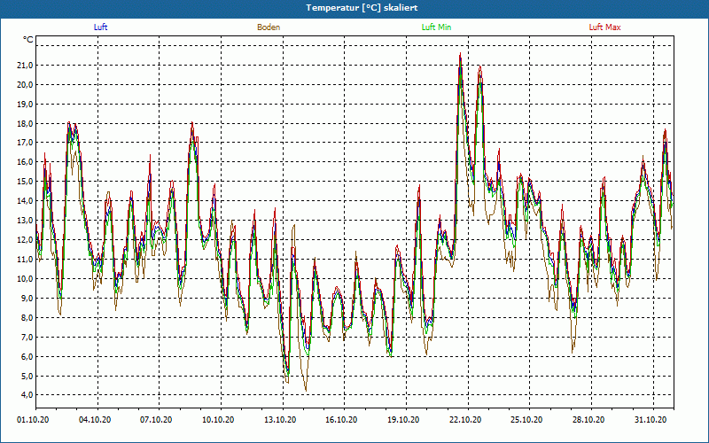This screenshot has height=443, width=709.
Task: Click the 20,0 y-axis label
Action: [25, 85]
